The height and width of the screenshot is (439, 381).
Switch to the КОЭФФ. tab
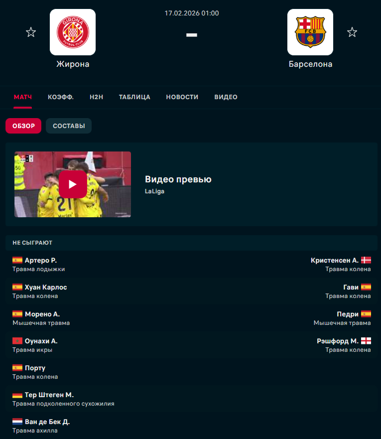pos(61,97)
